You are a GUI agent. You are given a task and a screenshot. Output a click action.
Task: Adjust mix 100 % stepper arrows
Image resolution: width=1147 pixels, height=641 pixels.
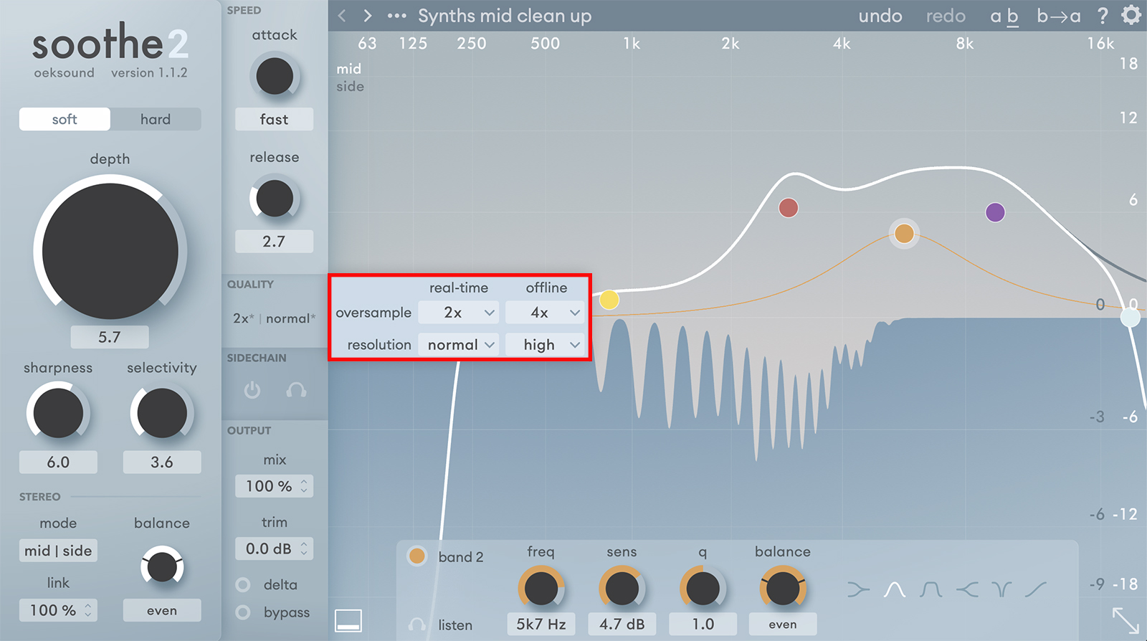tap(304, 486)
